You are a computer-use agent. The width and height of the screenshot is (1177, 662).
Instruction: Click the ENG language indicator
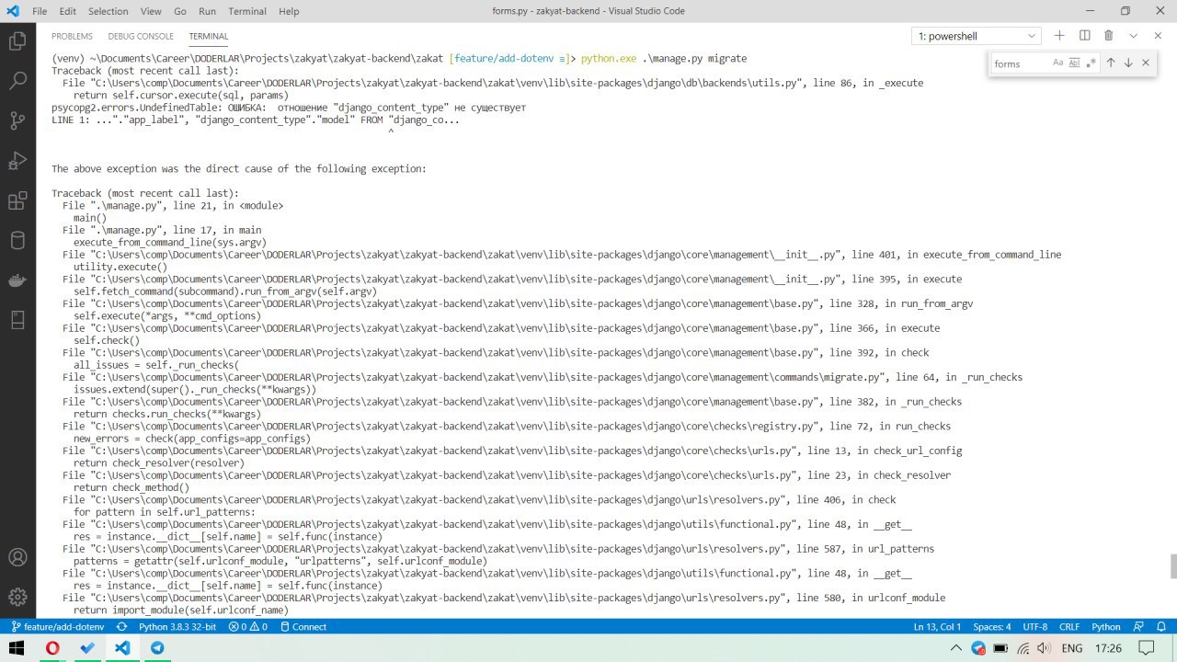[1071, 648]
